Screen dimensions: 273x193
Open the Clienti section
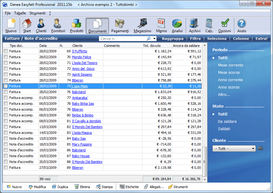pos(41,26)
